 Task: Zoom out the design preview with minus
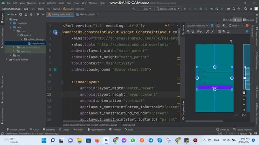pyautogui.click(x=244, y=105)
